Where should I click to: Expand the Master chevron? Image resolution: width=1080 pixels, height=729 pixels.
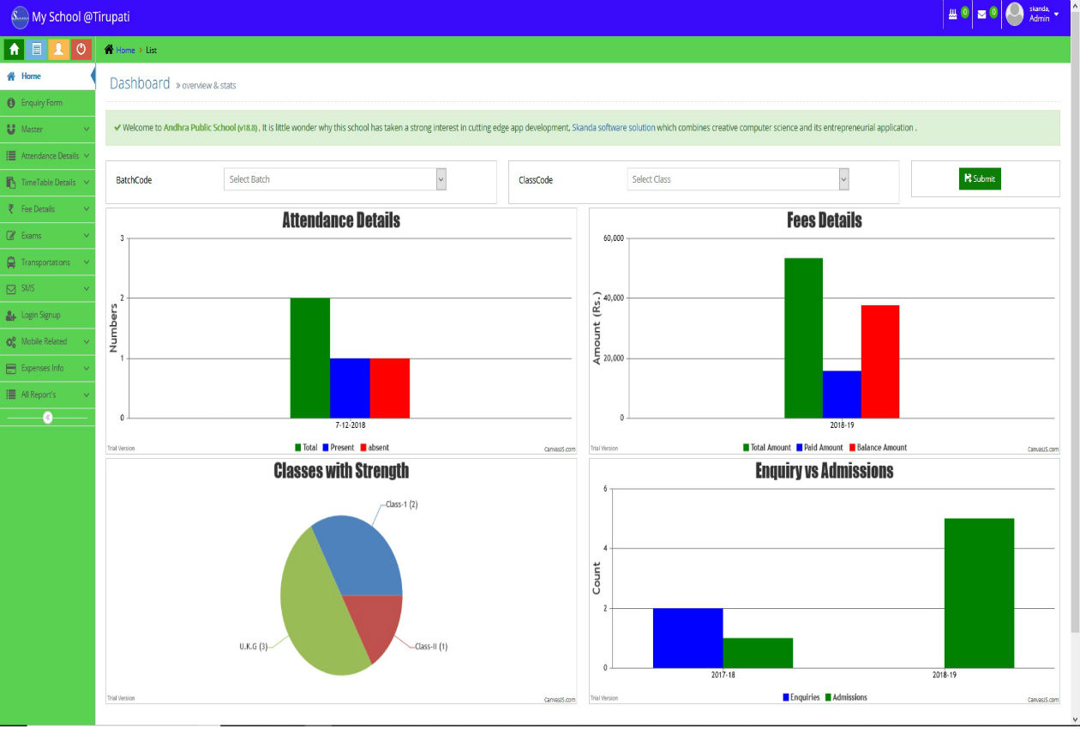pos(87,130)
